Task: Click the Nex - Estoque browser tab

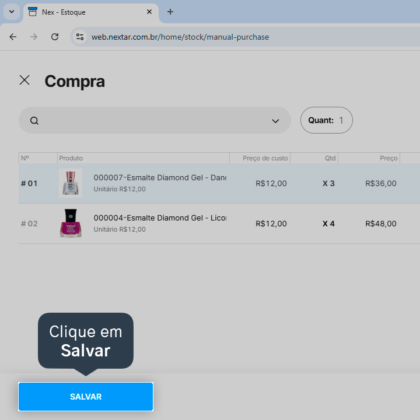Action: [91, 12]
